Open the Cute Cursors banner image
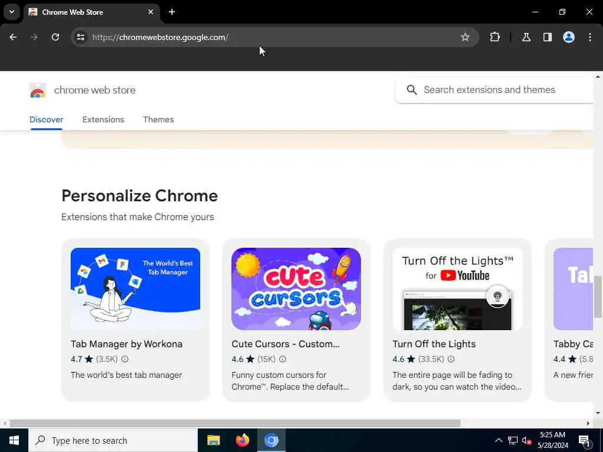 point(296,289)
